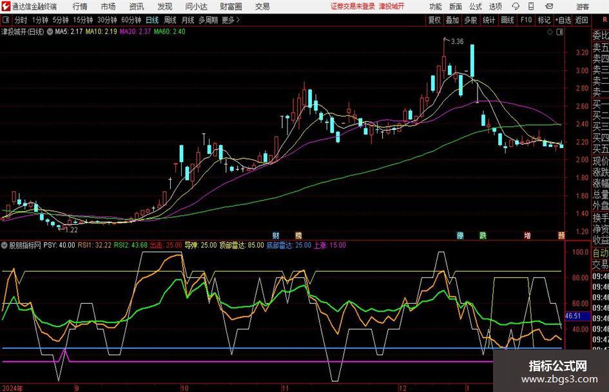
Task: Open the mail messages icon
Action: point(549,6)
